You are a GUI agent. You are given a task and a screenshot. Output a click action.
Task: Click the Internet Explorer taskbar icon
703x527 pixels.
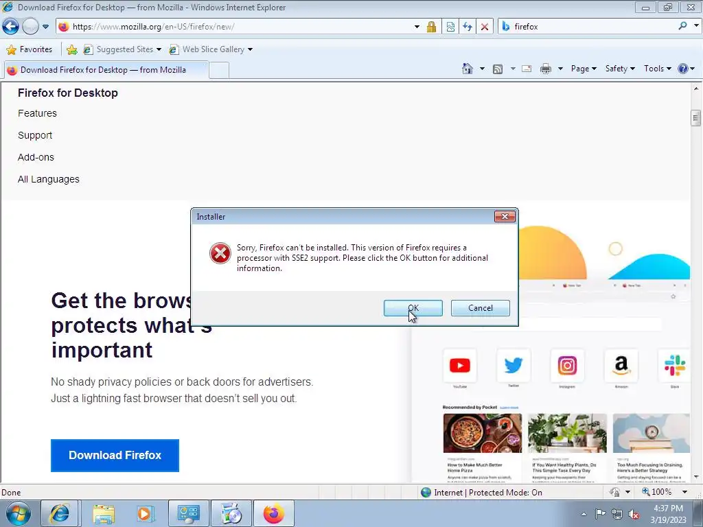[60, 513]
